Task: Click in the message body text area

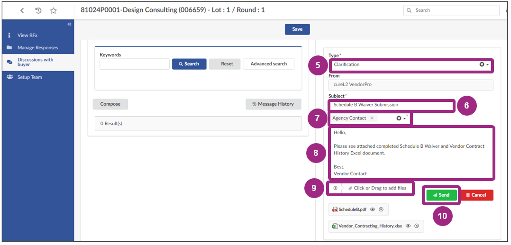Action: pos(411,153)
